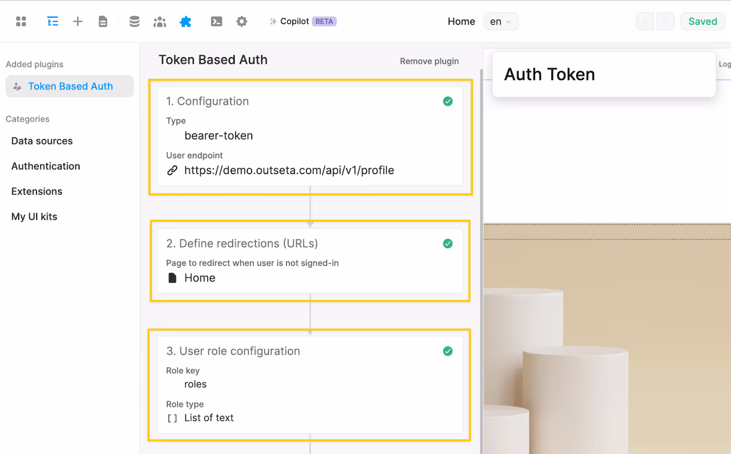
Task: Open the users group icon
Action: (159, 21)
